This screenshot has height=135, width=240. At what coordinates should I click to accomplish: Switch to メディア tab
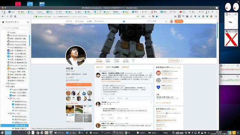click(x=125, y=67)
